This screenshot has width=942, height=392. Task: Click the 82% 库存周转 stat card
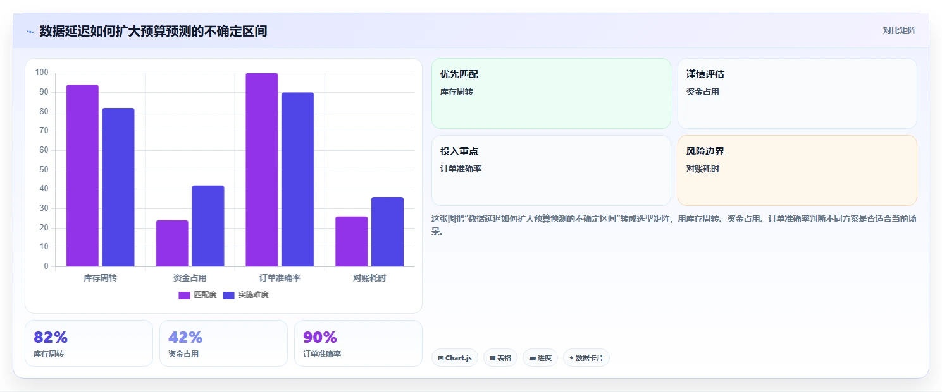click(89, 343)
